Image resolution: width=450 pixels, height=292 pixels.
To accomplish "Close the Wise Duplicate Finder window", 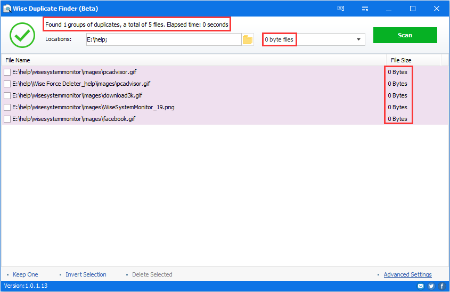I will 437,9.
